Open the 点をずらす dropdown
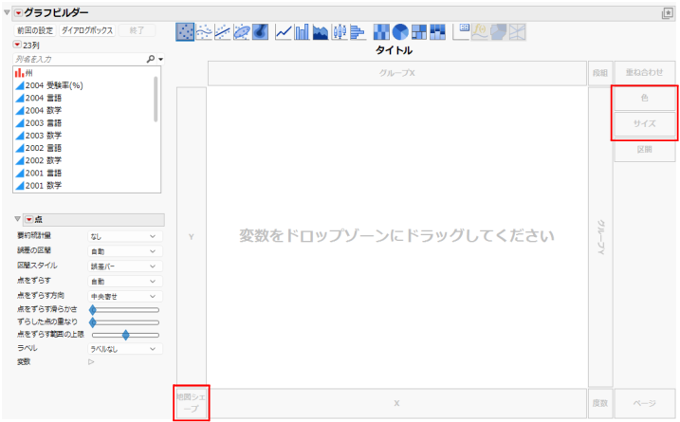This screenshot has width=680, height=422. (x=125, y=281)
